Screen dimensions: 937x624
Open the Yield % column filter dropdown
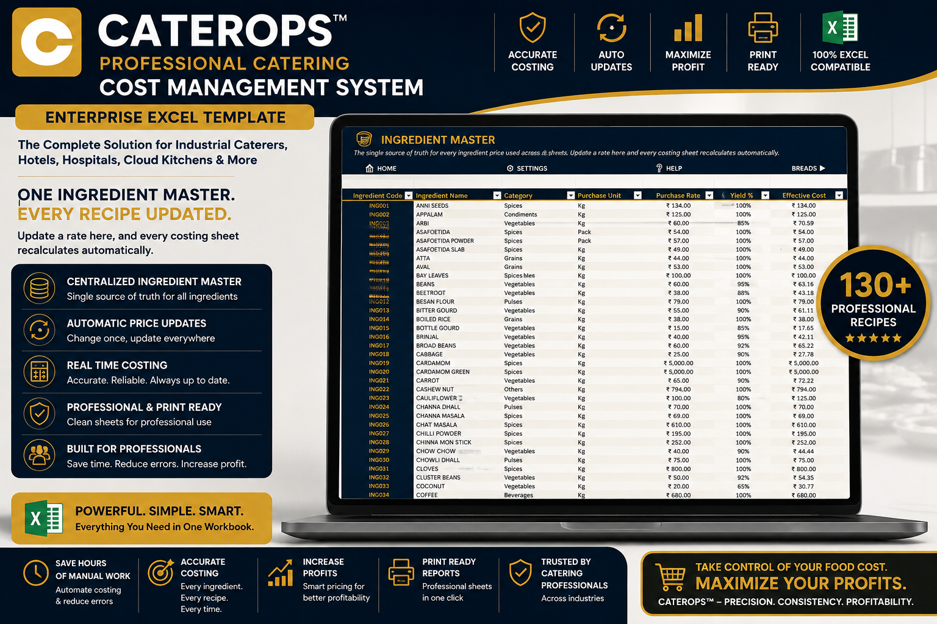point(765,196)
